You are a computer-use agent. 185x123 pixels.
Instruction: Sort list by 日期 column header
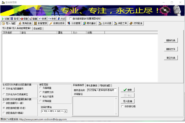click(95, 33)
